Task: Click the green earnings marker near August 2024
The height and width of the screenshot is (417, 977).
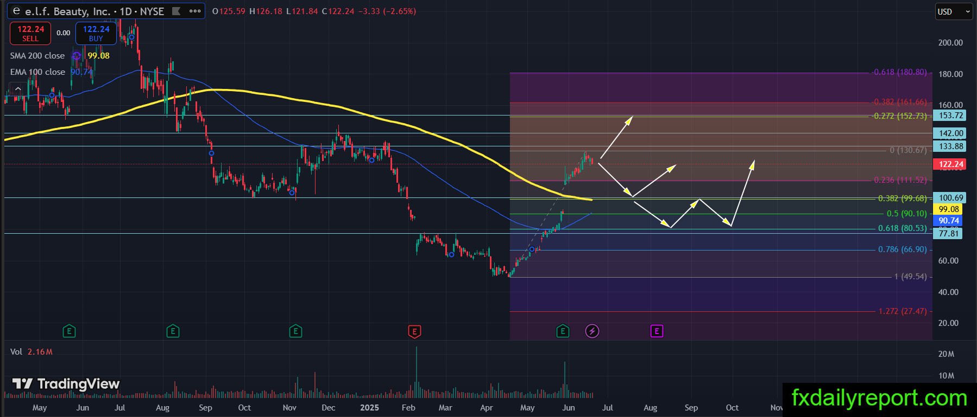Action: coord(173,331)
